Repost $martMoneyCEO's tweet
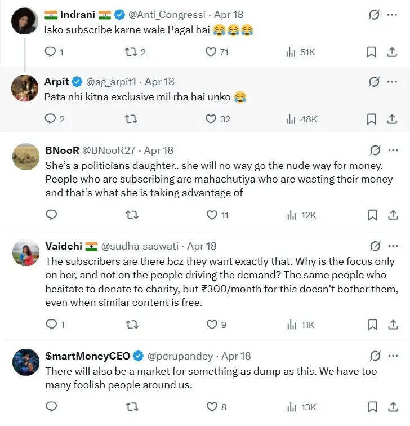 pos(131,407)
